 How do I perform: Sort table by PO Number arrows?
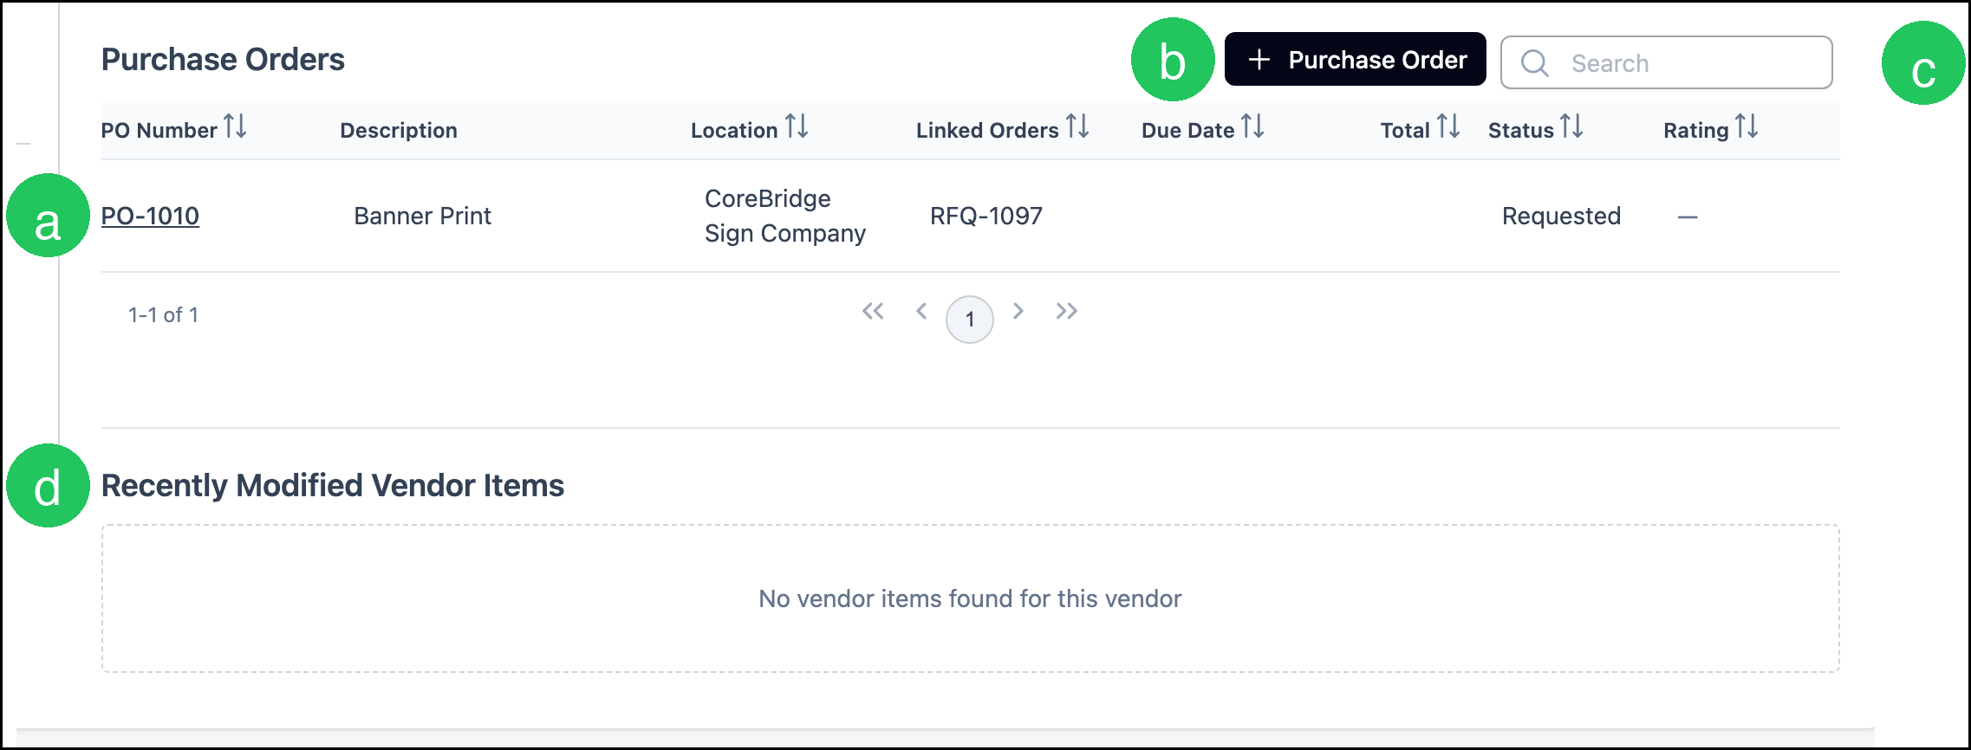click(235, 126)
